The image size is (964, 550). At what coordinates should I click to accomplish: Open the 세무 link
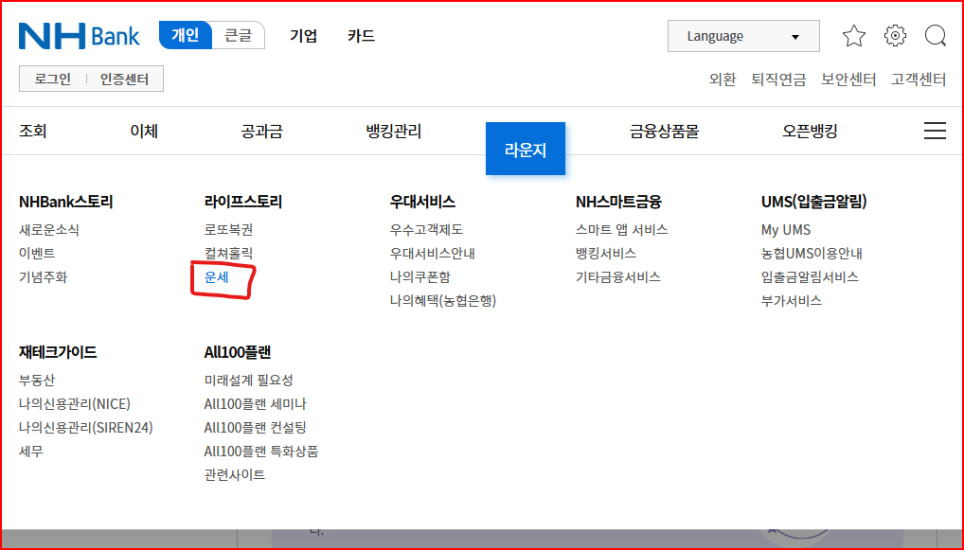point(30,451)
